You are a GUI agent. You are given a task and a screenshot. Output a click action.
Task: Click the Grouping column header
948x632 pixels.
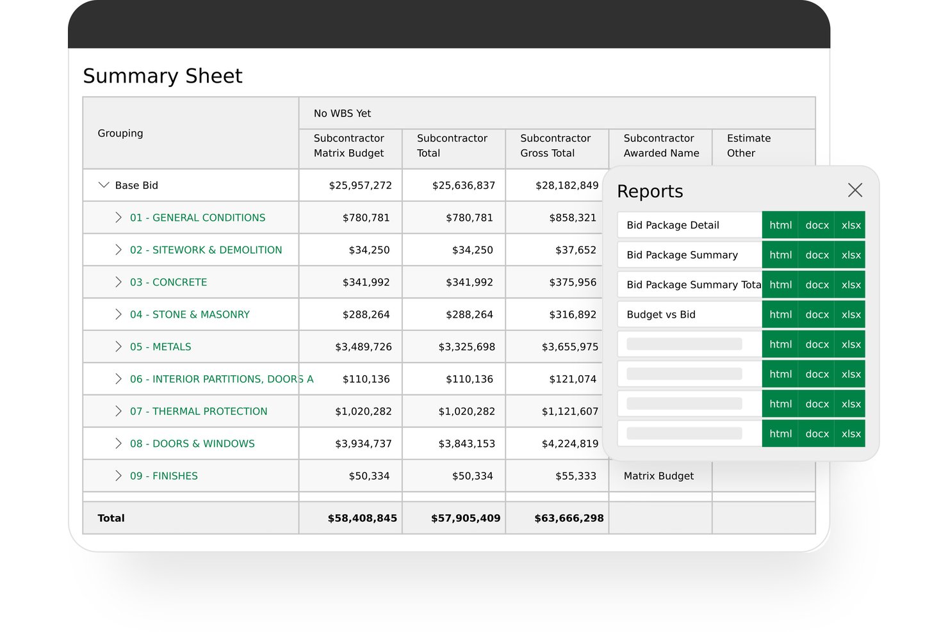[191, 133]
